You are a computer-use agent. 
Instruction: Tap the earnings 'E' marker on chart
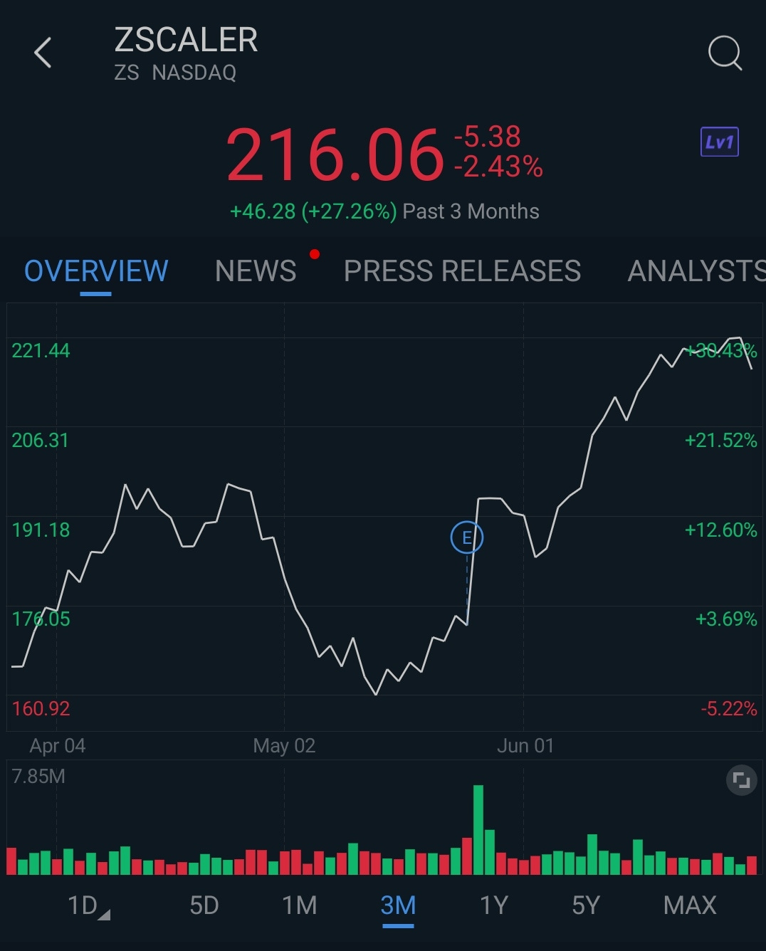467,537
